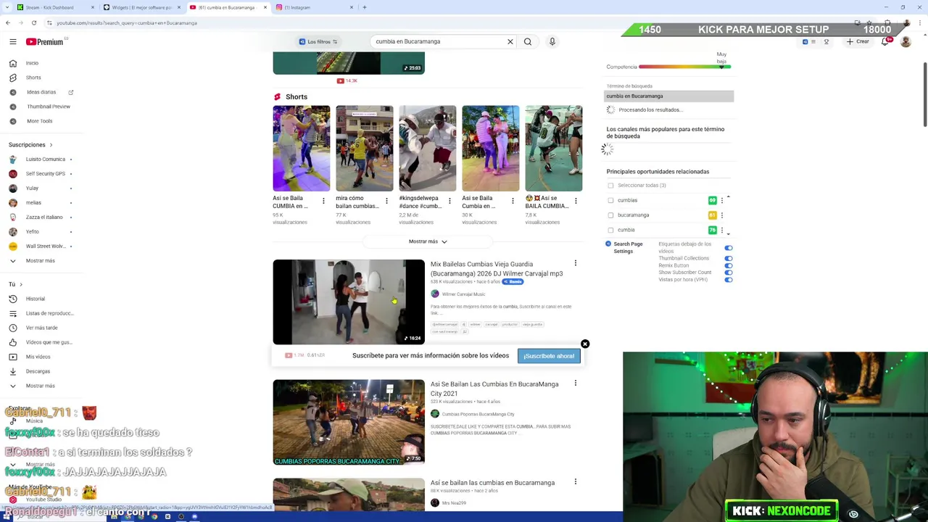Expand the 'Tú' section 'Mostrar más'
Image resolution: width=928 pixels, height=522 pixels.
pos(40,386)
